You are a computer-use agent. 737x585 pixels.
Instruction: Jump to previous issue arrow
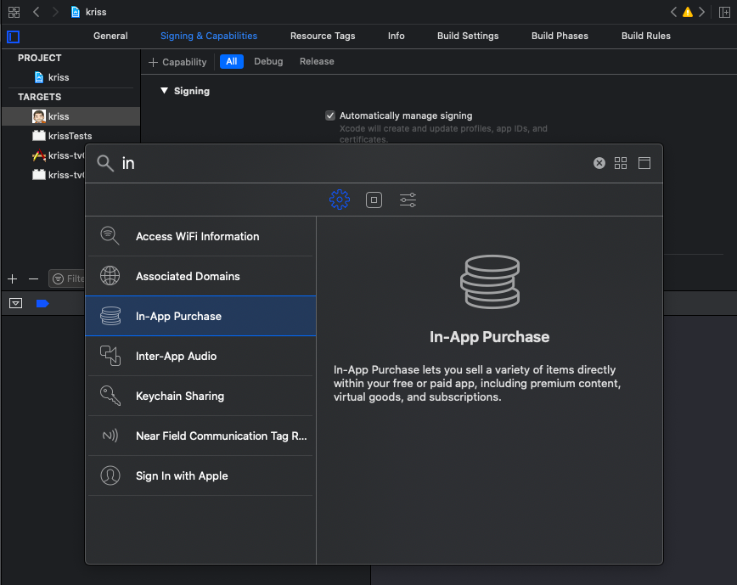pyautogui.click(x=673, y=12)
